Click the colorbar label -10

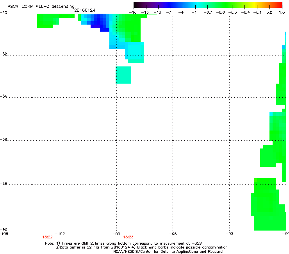157,13
